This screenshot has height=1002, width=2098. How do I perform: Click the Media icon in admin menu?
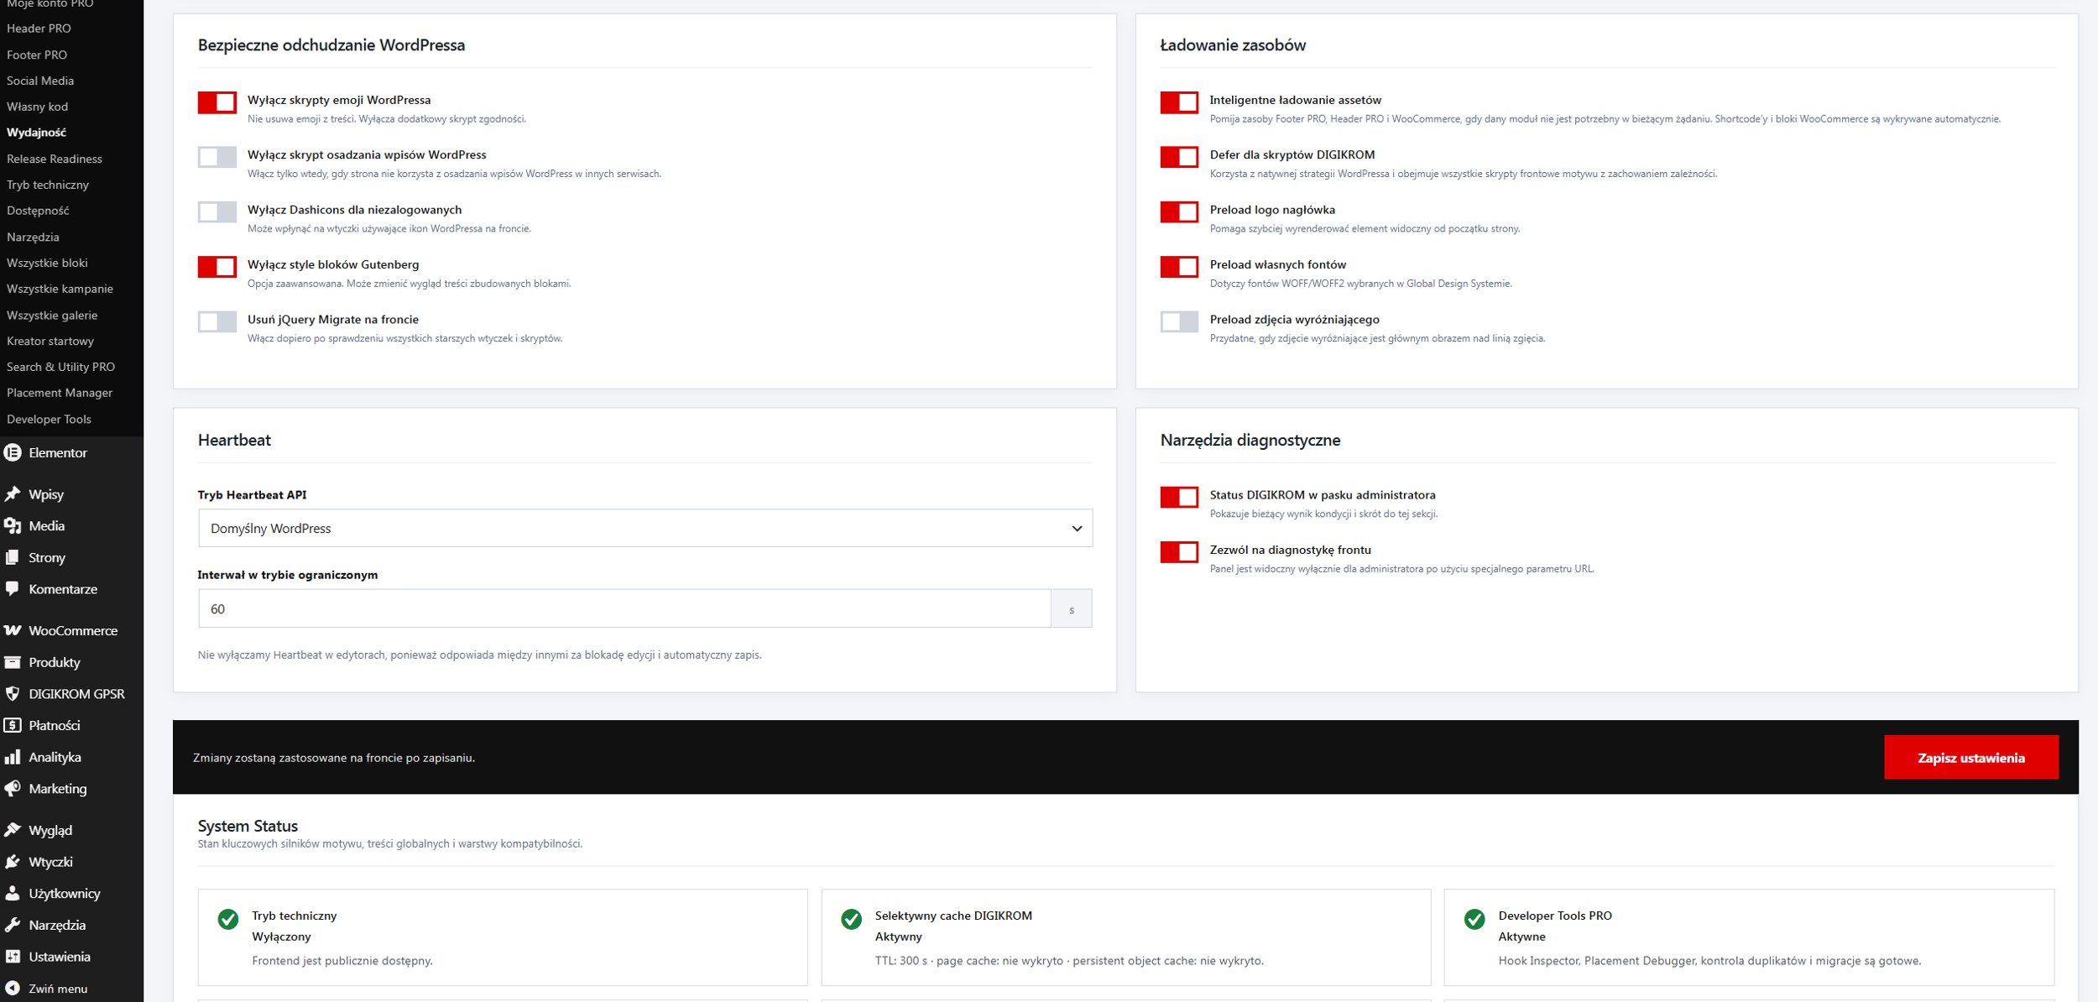pyautogui.click(x=13, y=526)
